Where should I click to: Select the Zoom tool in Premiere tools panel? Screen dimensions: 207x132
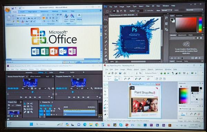31,112
